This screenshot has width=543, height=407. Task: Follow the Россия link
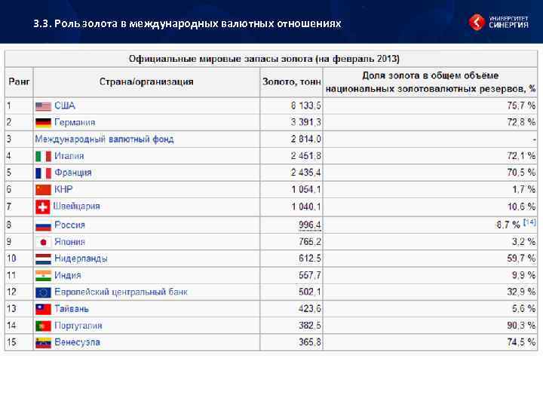69,225
